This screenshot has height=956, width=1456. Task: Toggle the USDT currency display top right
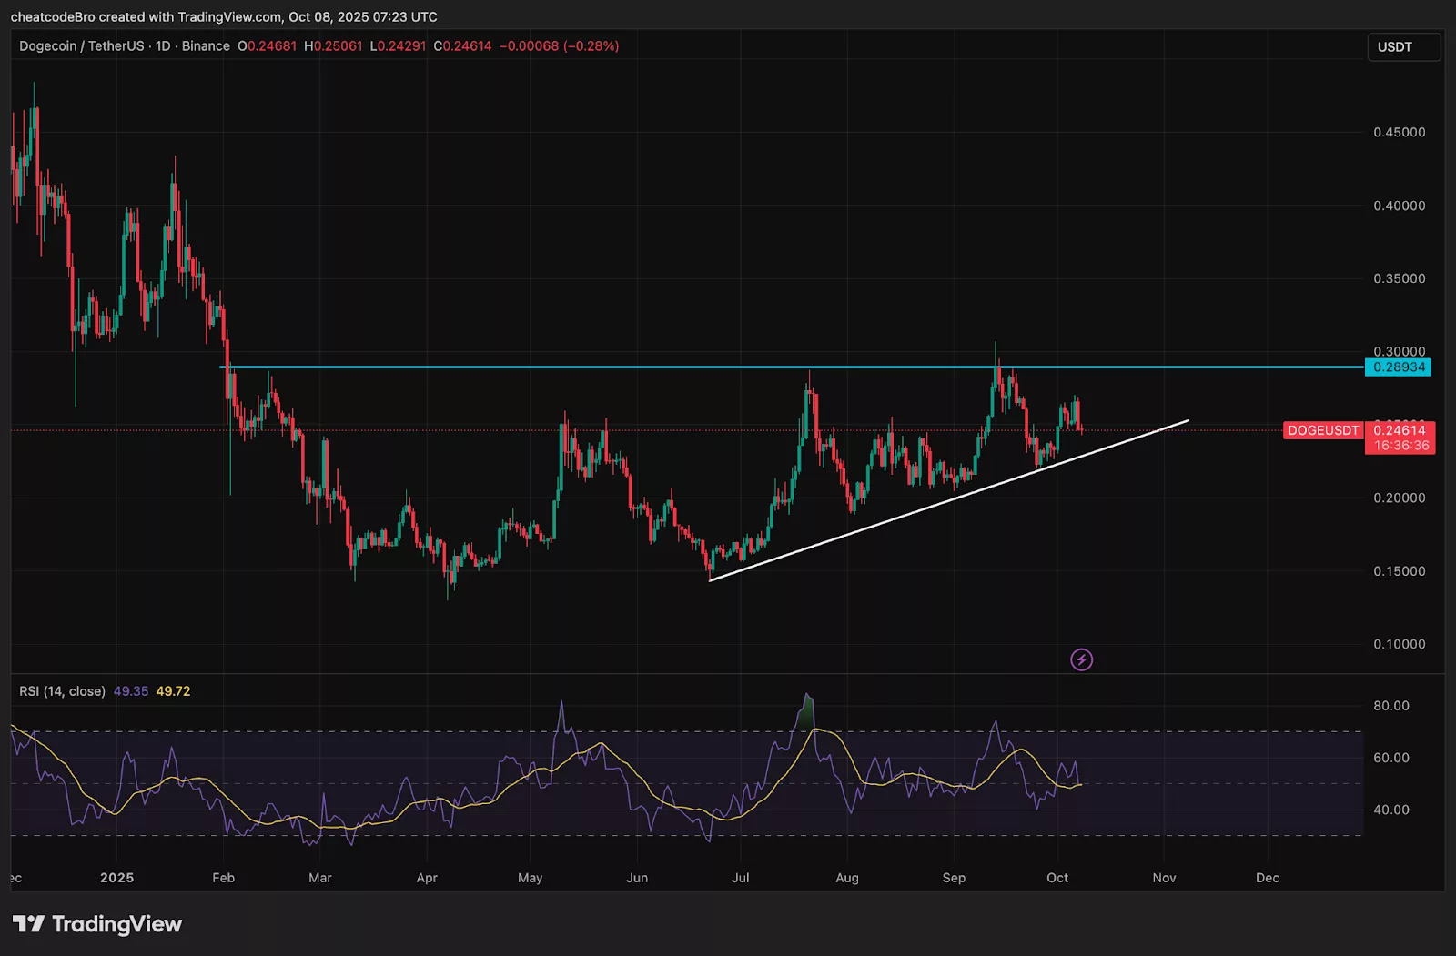click(x=1403, y=46)
